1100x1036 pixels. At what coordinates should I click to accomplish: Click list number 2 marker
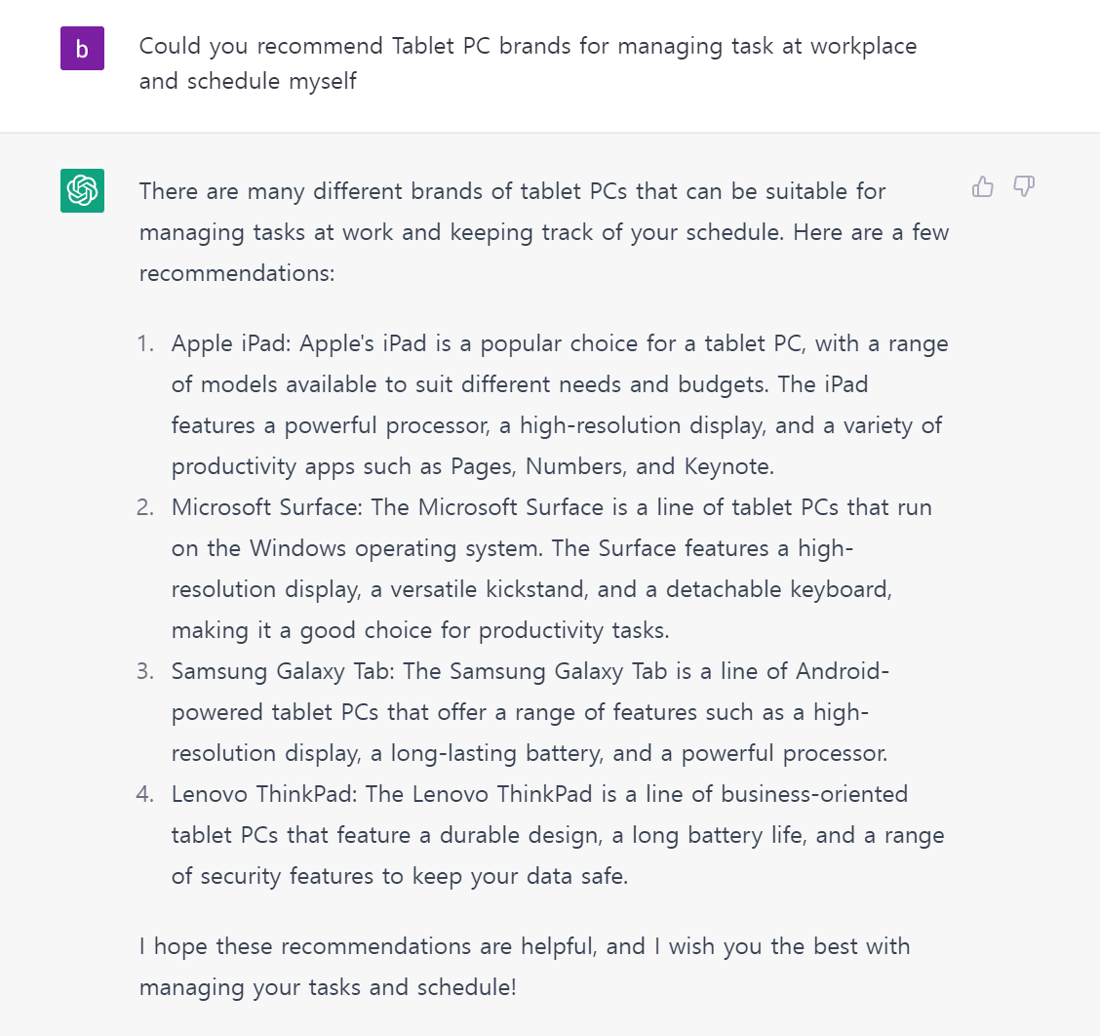[145, 507]
